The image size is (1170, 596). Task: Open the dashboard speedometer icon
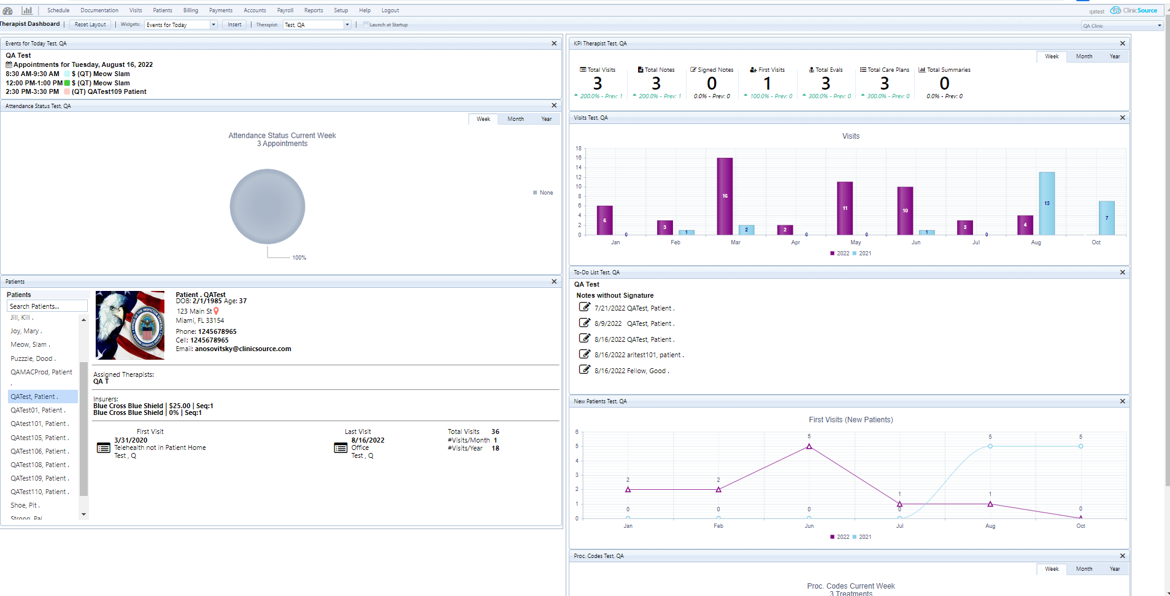(x=8, y=10)
